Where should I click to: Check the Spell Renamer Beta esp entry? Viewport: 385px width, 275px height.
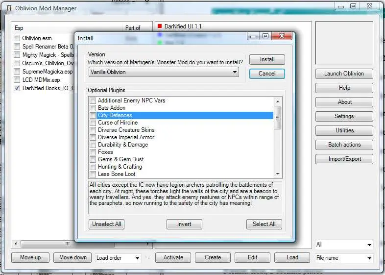17,47
